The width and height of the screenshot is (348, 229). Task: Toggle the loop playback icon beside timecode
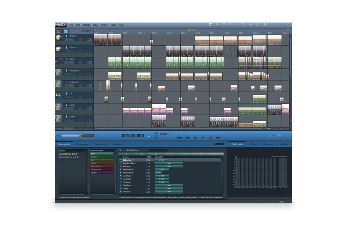tap(149, 135)
